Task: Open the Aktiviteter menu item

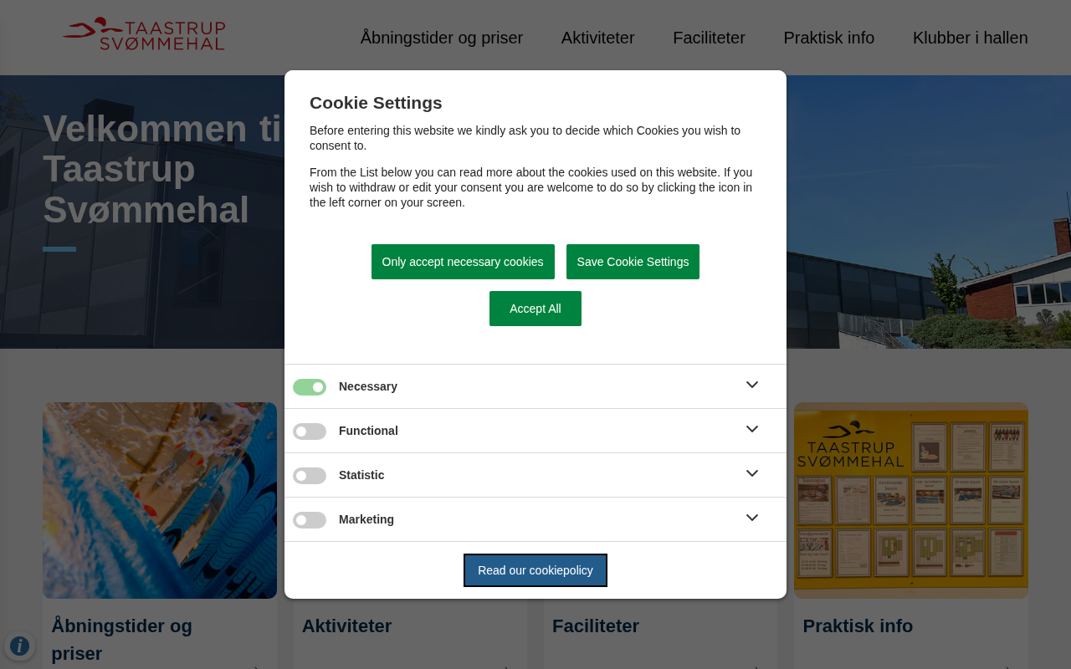Action: click(597, 38)
